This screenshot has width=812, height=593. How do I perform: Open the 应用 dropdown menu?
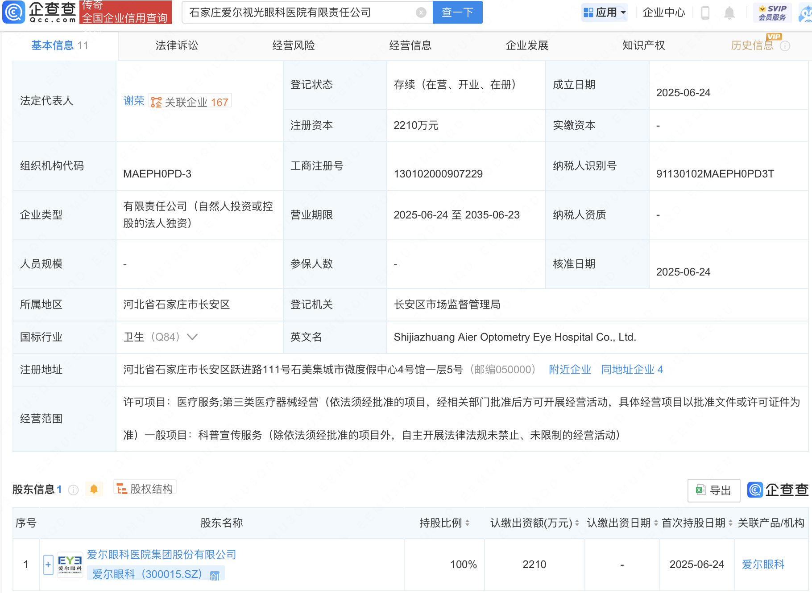(x=605, y=12)
